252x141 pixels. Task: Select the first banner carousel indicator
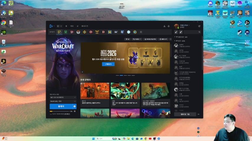118,75
